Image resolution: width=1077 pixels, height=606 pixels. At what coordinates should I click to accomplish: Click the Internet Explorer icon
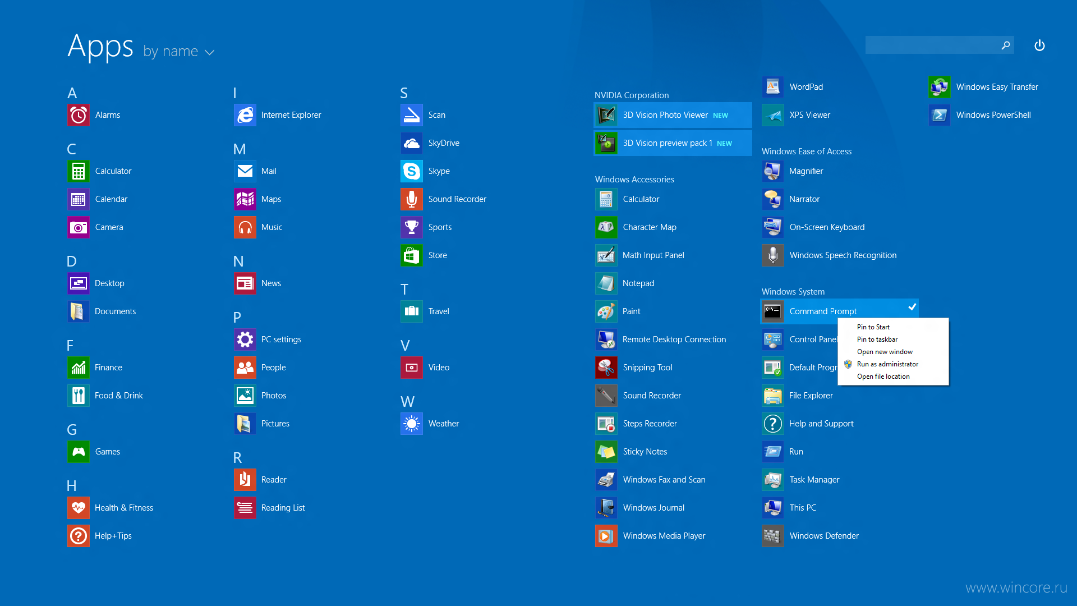point(245,115)
